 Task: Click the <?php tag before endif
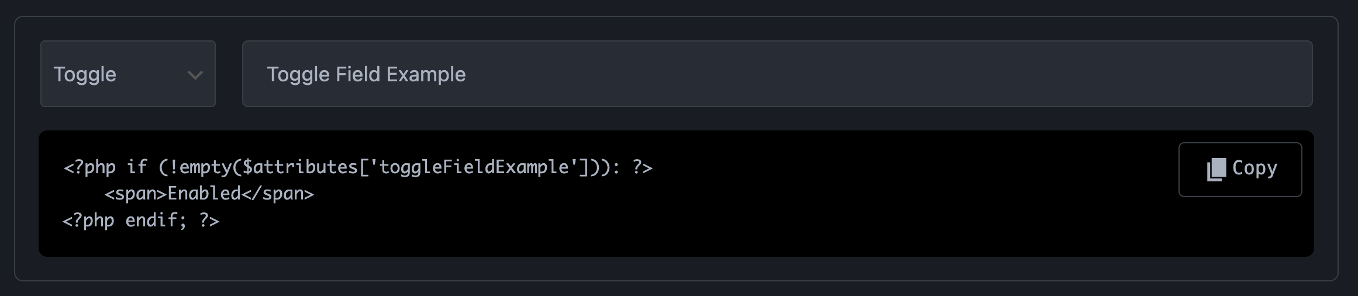tap(88, 221)
